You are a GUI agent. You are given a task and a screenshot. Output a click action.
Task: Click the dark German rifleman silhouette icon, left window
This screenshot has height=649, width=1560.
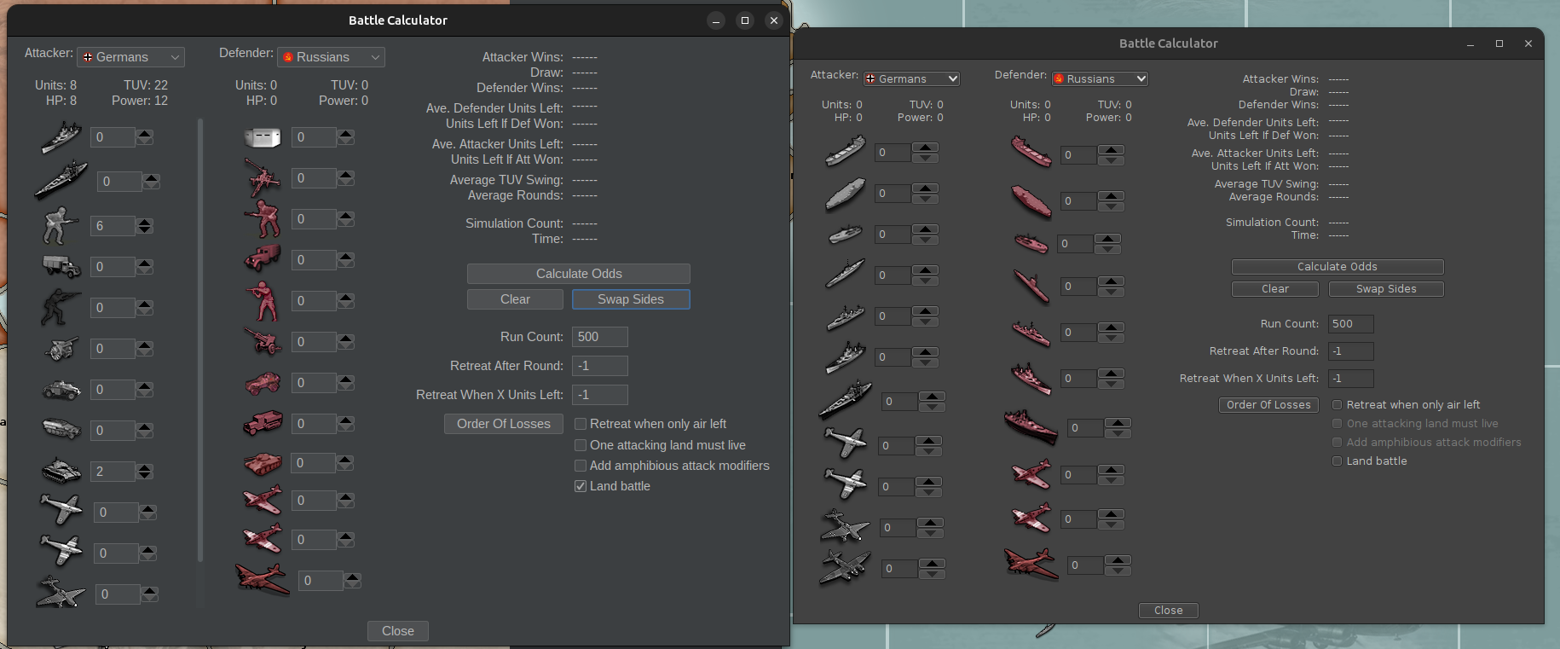pos(61,307)
